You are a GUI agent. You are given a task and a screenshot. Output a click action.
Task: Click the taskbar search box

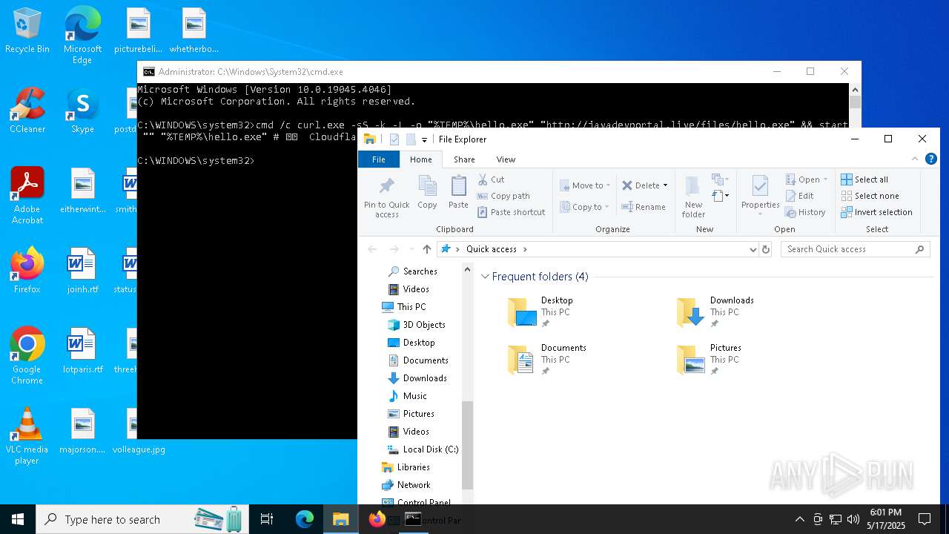point(143,519)
